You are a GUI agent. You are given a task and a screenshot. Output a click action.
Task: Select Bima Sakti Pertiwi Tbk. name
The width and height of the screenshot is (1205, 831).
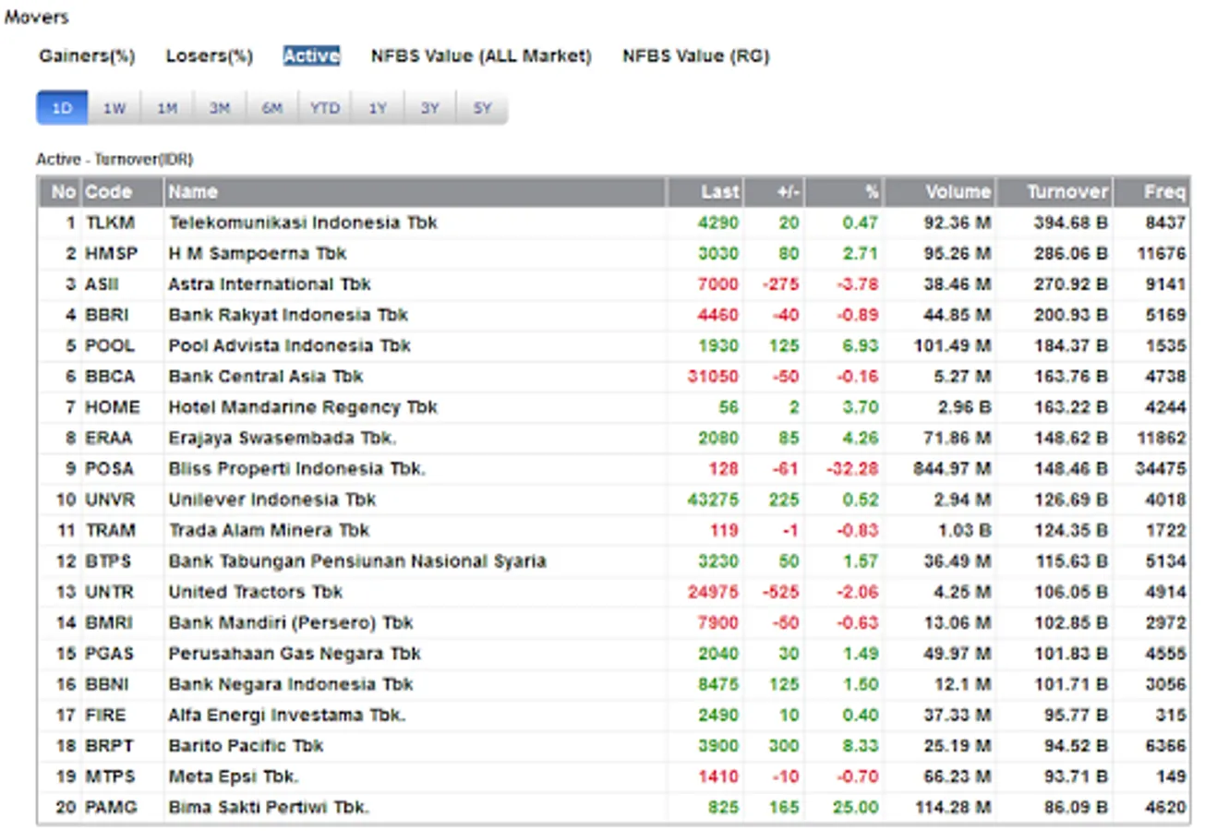click(x=269, y=807)
